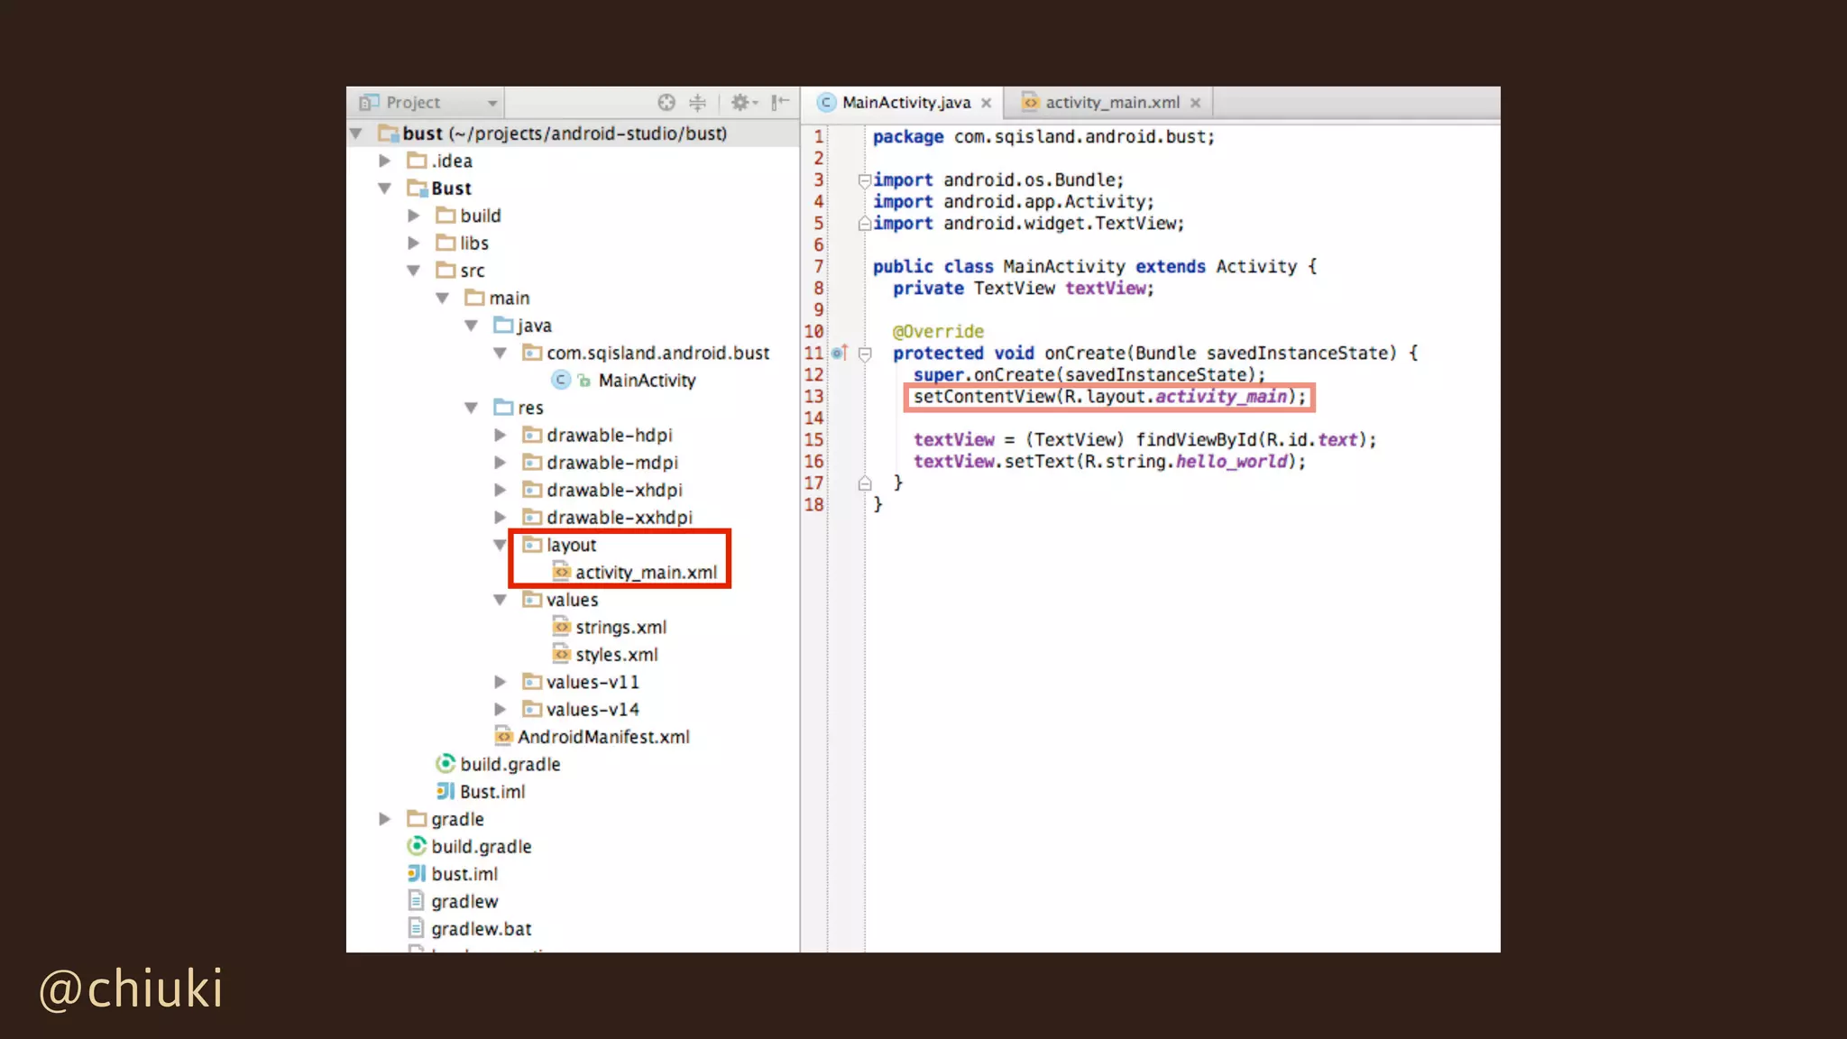Open the Project panel settings gear
This screenshot has width=1847, height=1039.
[x=740, y=103]
